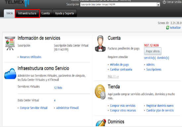Click the Dominios heading

(116, 122)
